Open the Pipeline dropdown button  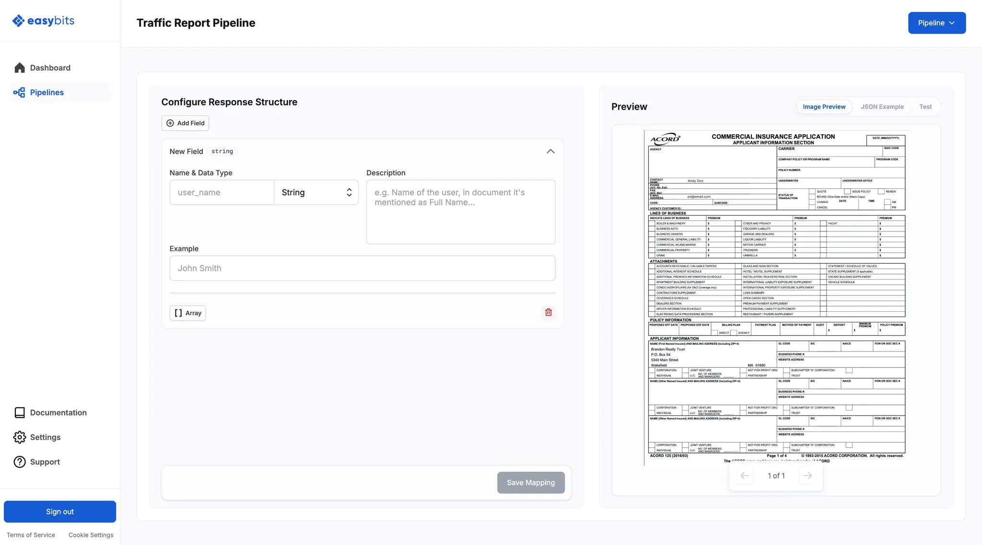[x=936, y=23]
